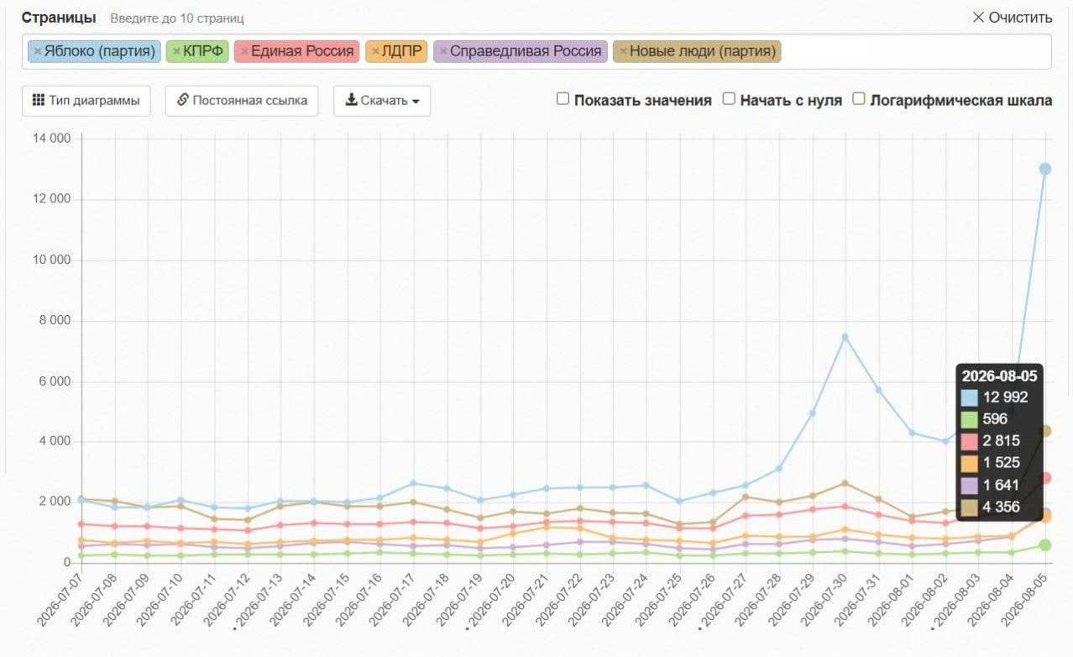Open the Скачать download dropdown
This screenshot has width=1073, height=657.
(382, 101)
